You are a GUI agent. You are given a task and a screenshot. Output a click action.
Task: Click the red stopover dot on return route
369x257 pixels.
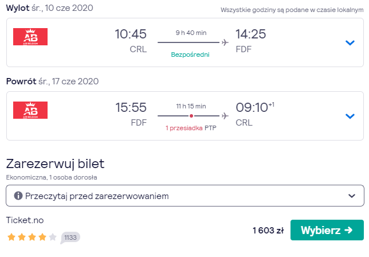click(x=191, y=116)
